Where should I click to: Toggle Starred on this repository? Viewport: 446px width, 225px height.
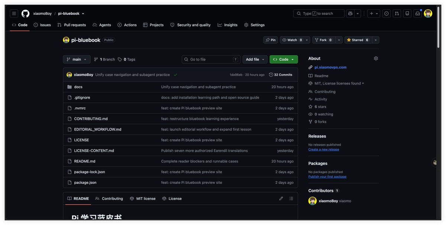(x=358, y=40)
